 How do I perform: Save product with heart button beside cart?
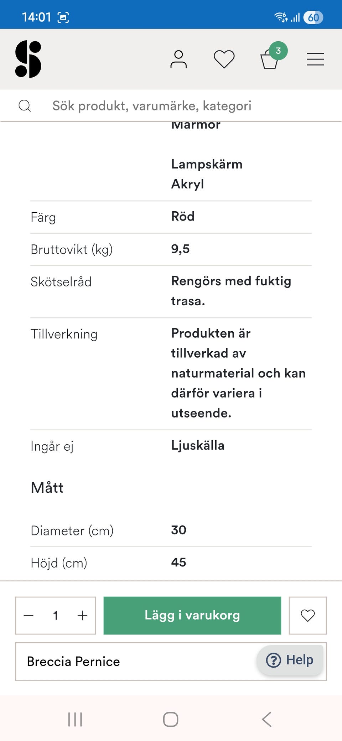[x=307, y=615]
